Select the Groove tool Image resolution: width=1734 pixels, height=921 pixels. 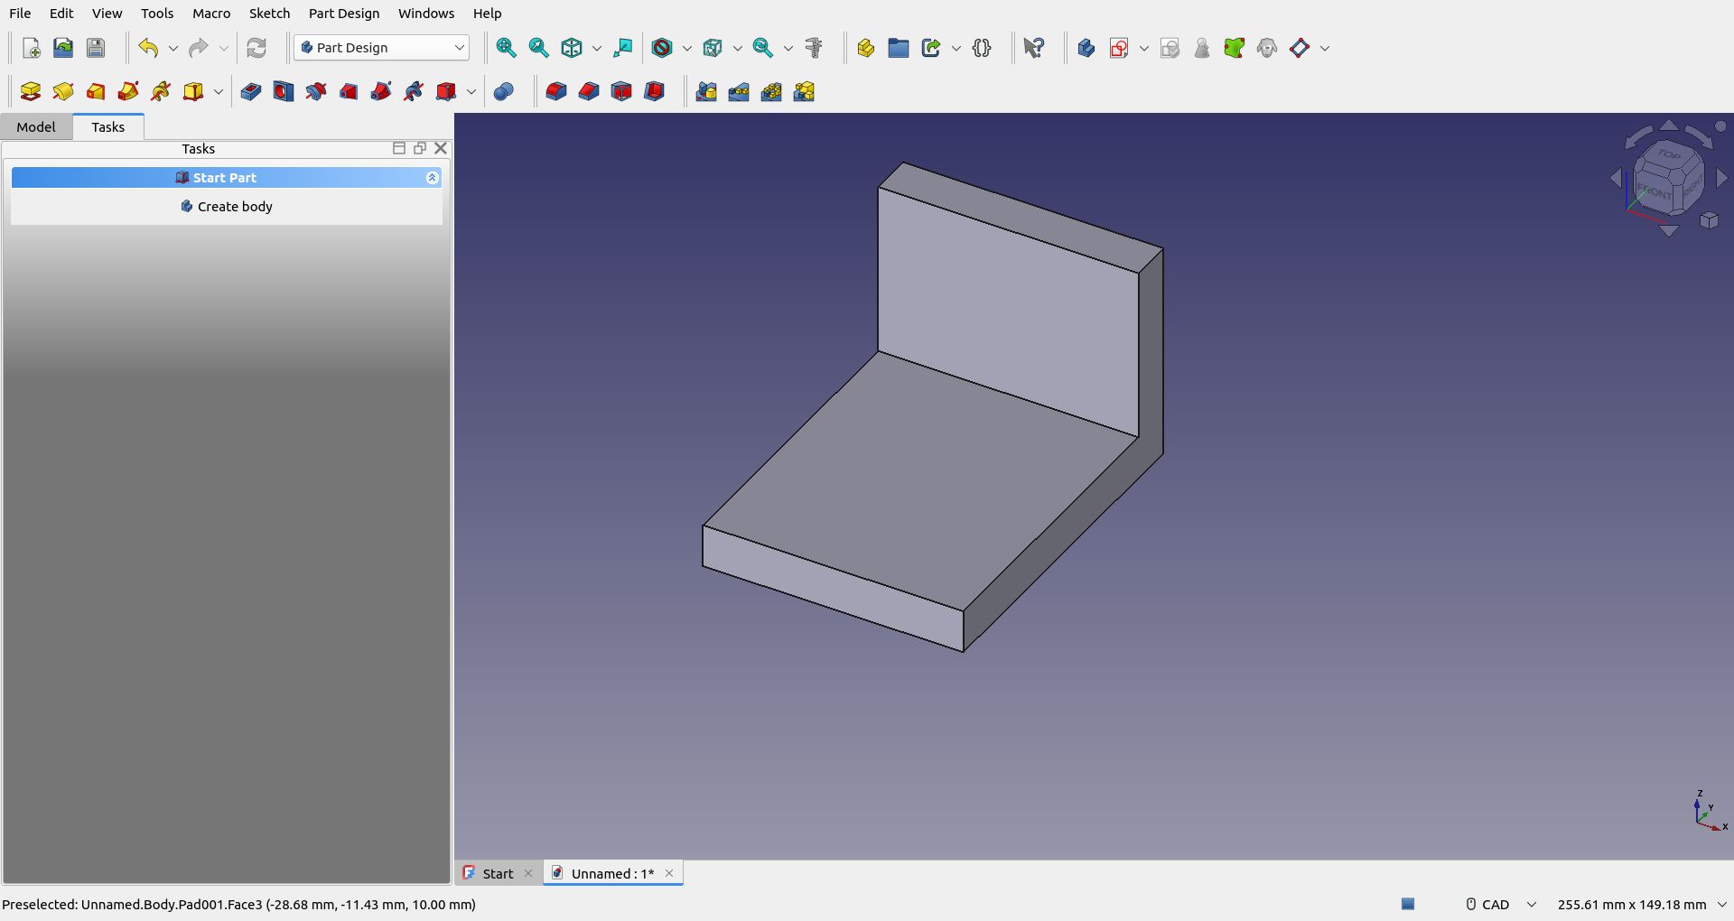(316, 91)
